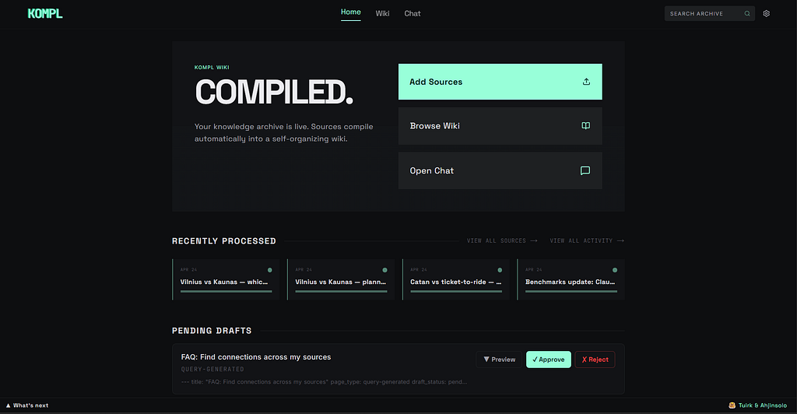The height and width of the screenshot is (414, 797).
Task: Click the Add Sources button
Action: coord(500,82)
